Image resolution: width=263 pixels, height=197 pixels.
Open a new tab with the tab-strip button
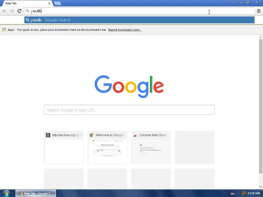click(x=58, y=3)
